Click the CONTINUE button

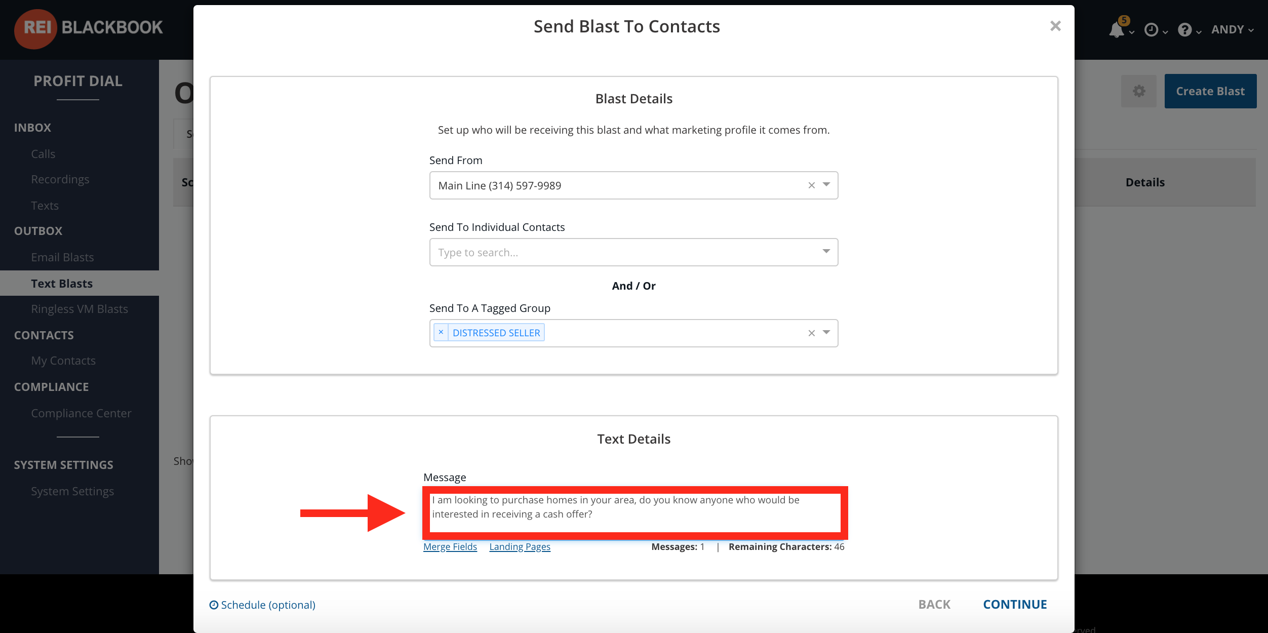tap(1015, 604)
